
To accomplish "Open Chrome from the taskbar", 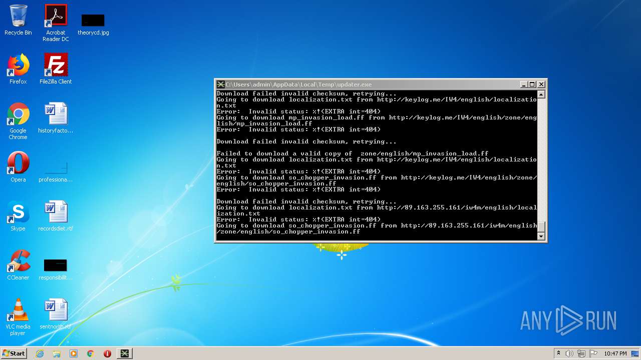I will pos(91,353).
